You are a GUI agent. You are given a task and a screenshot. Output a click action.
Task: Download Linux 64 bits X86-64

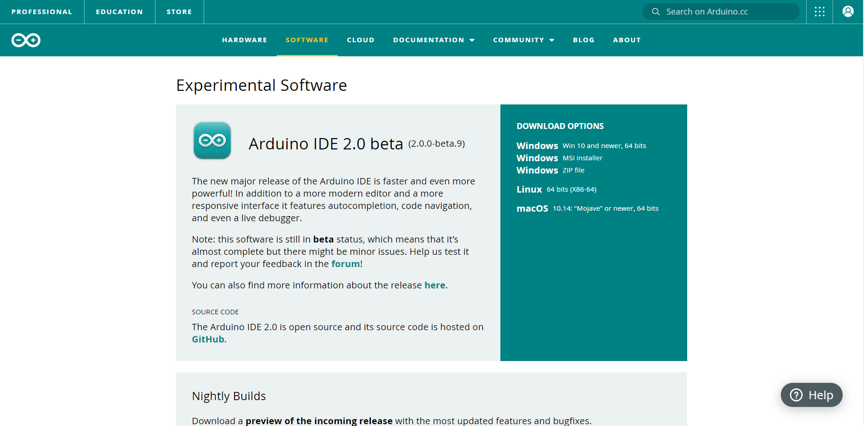tap(556, 189)
